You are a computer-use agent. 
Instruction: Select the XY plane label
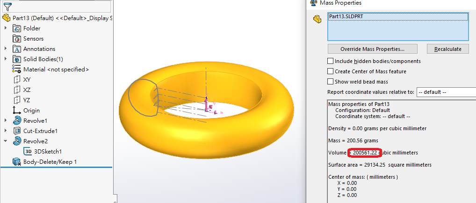(x=27, y=80)
